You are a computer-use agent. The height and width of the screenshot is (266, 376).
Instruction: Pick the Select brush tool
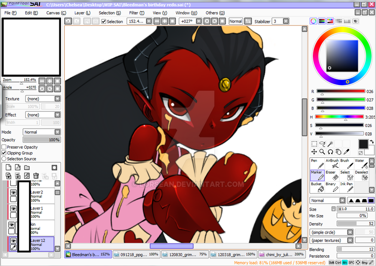347,175
